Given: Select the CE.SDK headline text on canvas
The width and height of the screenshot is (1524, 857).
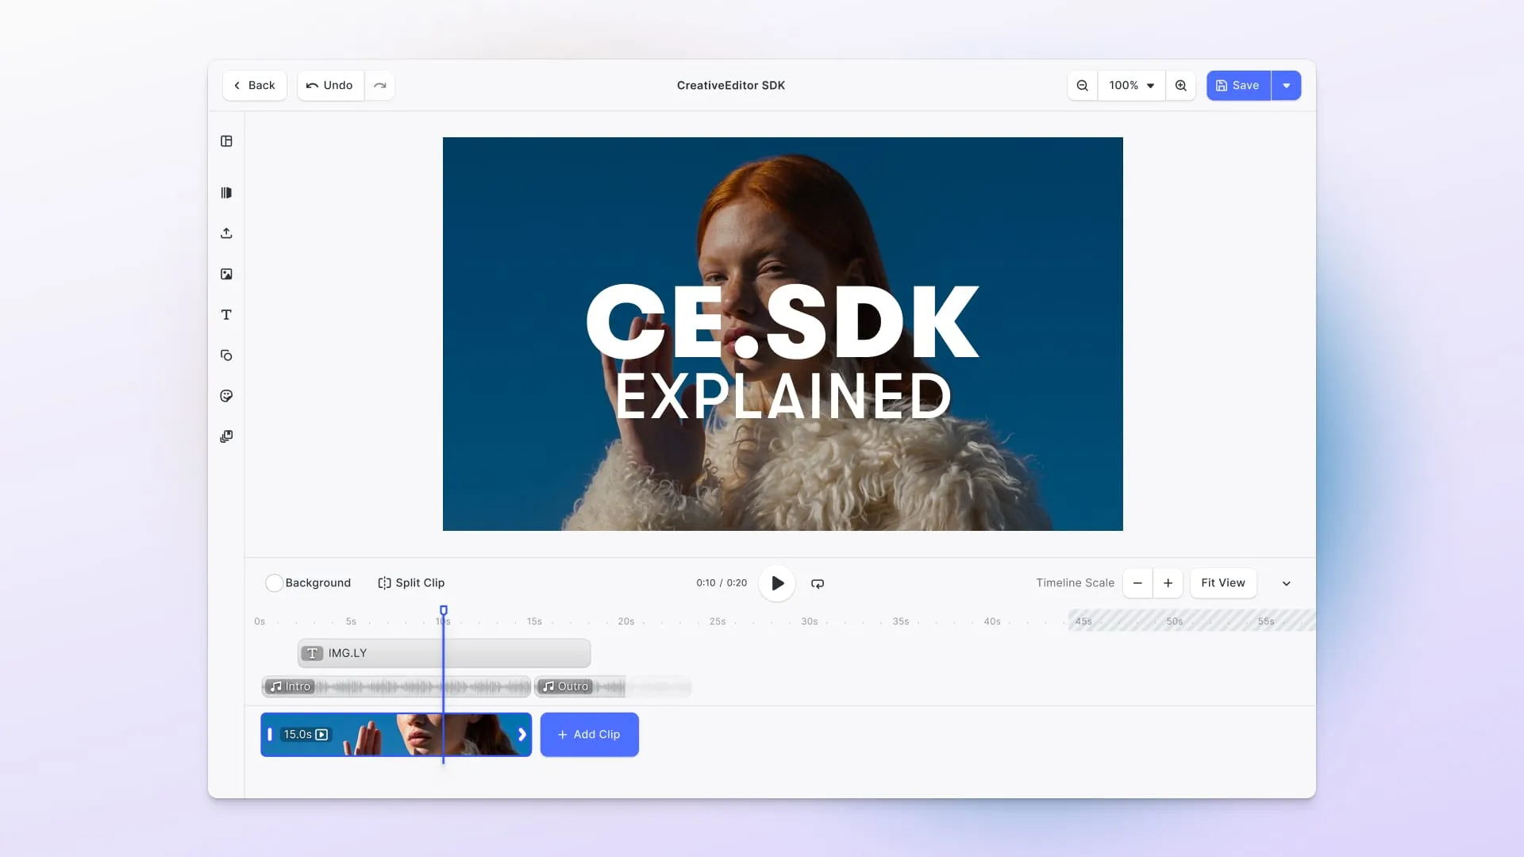Looking at the screenshot, I should pos(783,322).
